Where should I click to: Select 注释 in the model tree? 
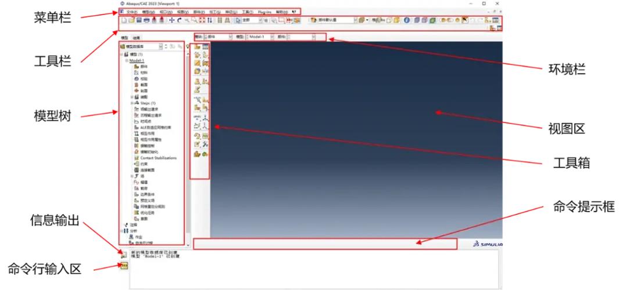pyautogui.click(x=133, y=224)
